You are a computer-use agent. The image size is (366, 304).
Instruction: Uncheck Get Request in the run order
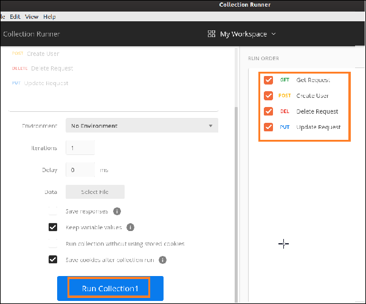pos(268,80)
